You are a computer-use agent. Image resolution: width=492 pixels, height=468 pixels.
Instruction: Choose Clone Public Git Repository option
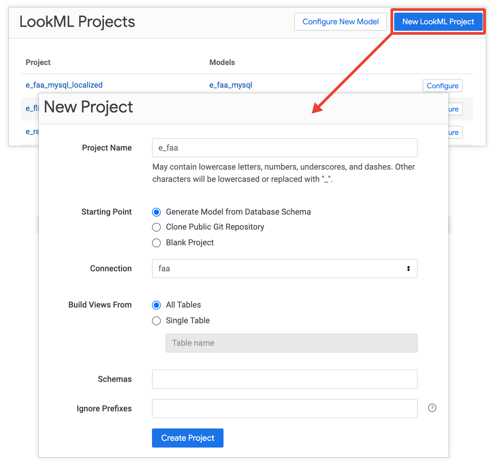tap(156, 227)
